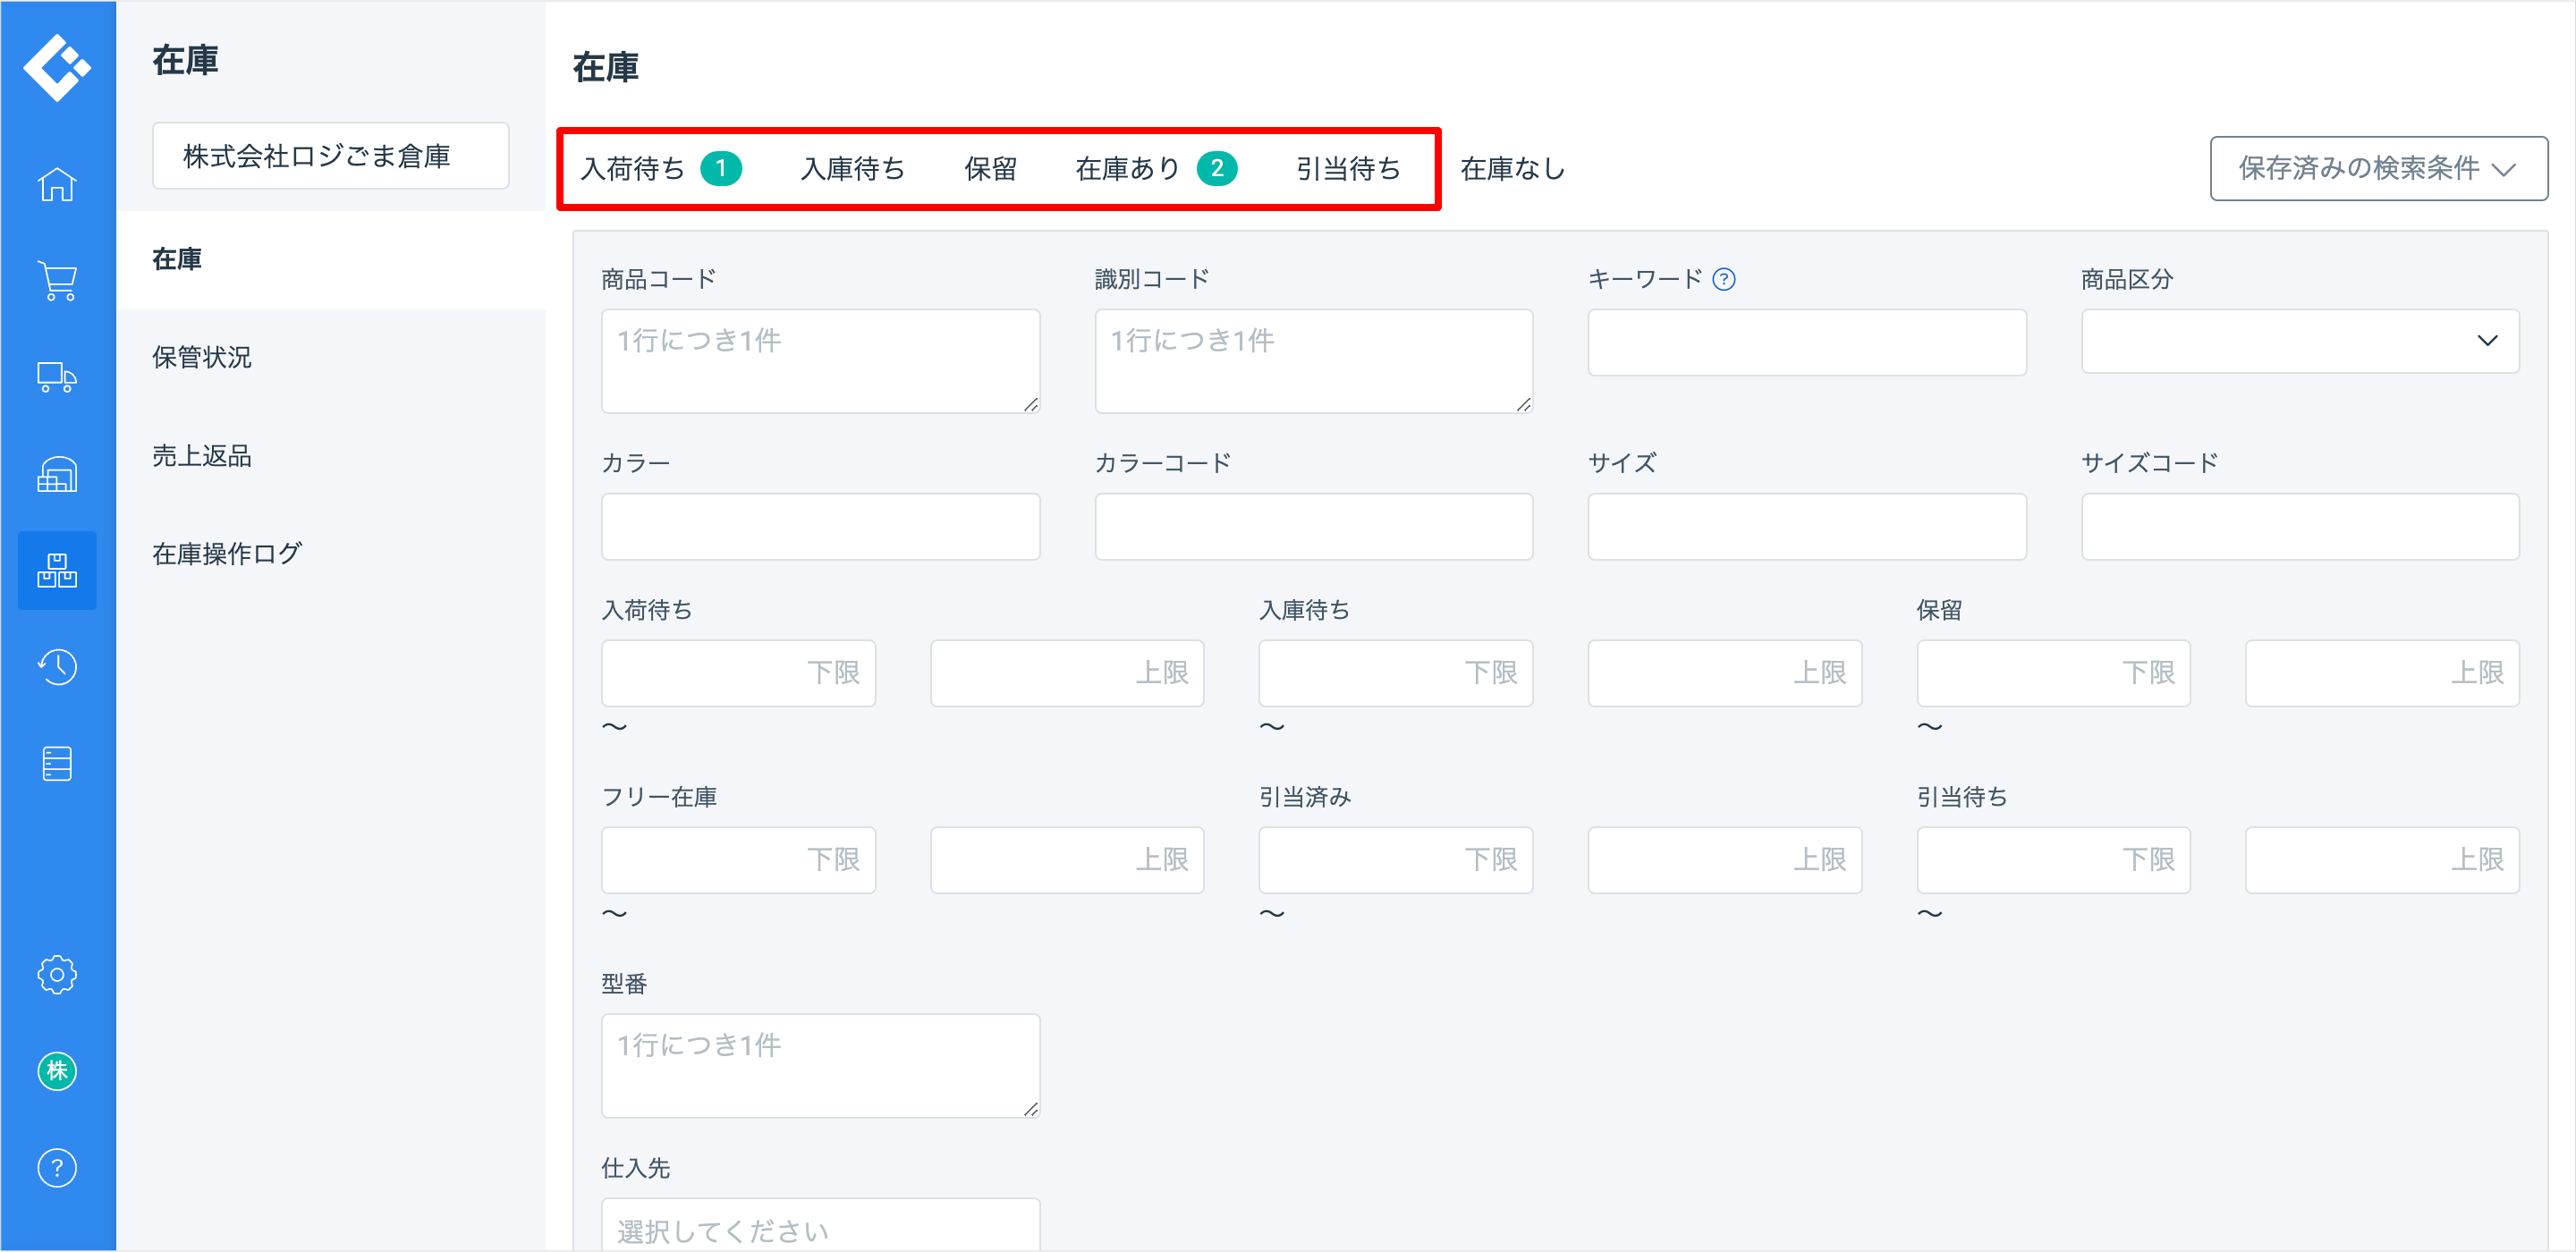The width and height of the screenshot is (2576, 1252).
Task: Switch to the 入荷待ち tab
Action: tap(661, 168)
